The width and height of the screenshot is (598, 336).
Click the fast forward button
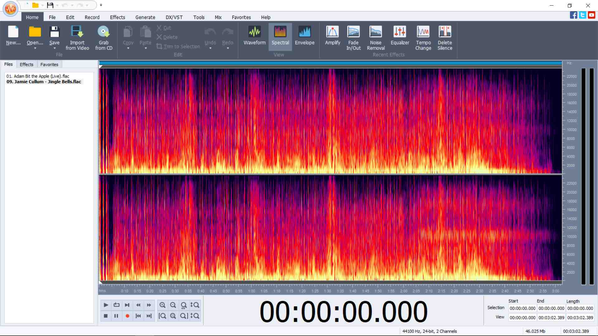pos(149,305)
